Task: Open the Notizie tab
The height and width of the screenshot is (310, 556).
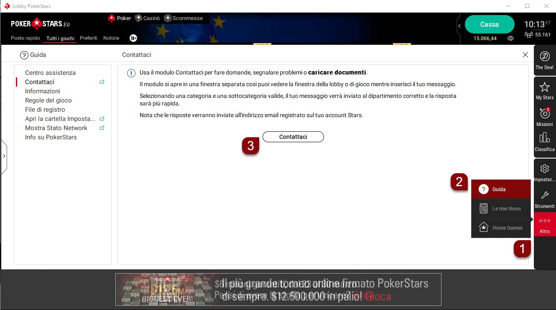Action: [111, 38]
